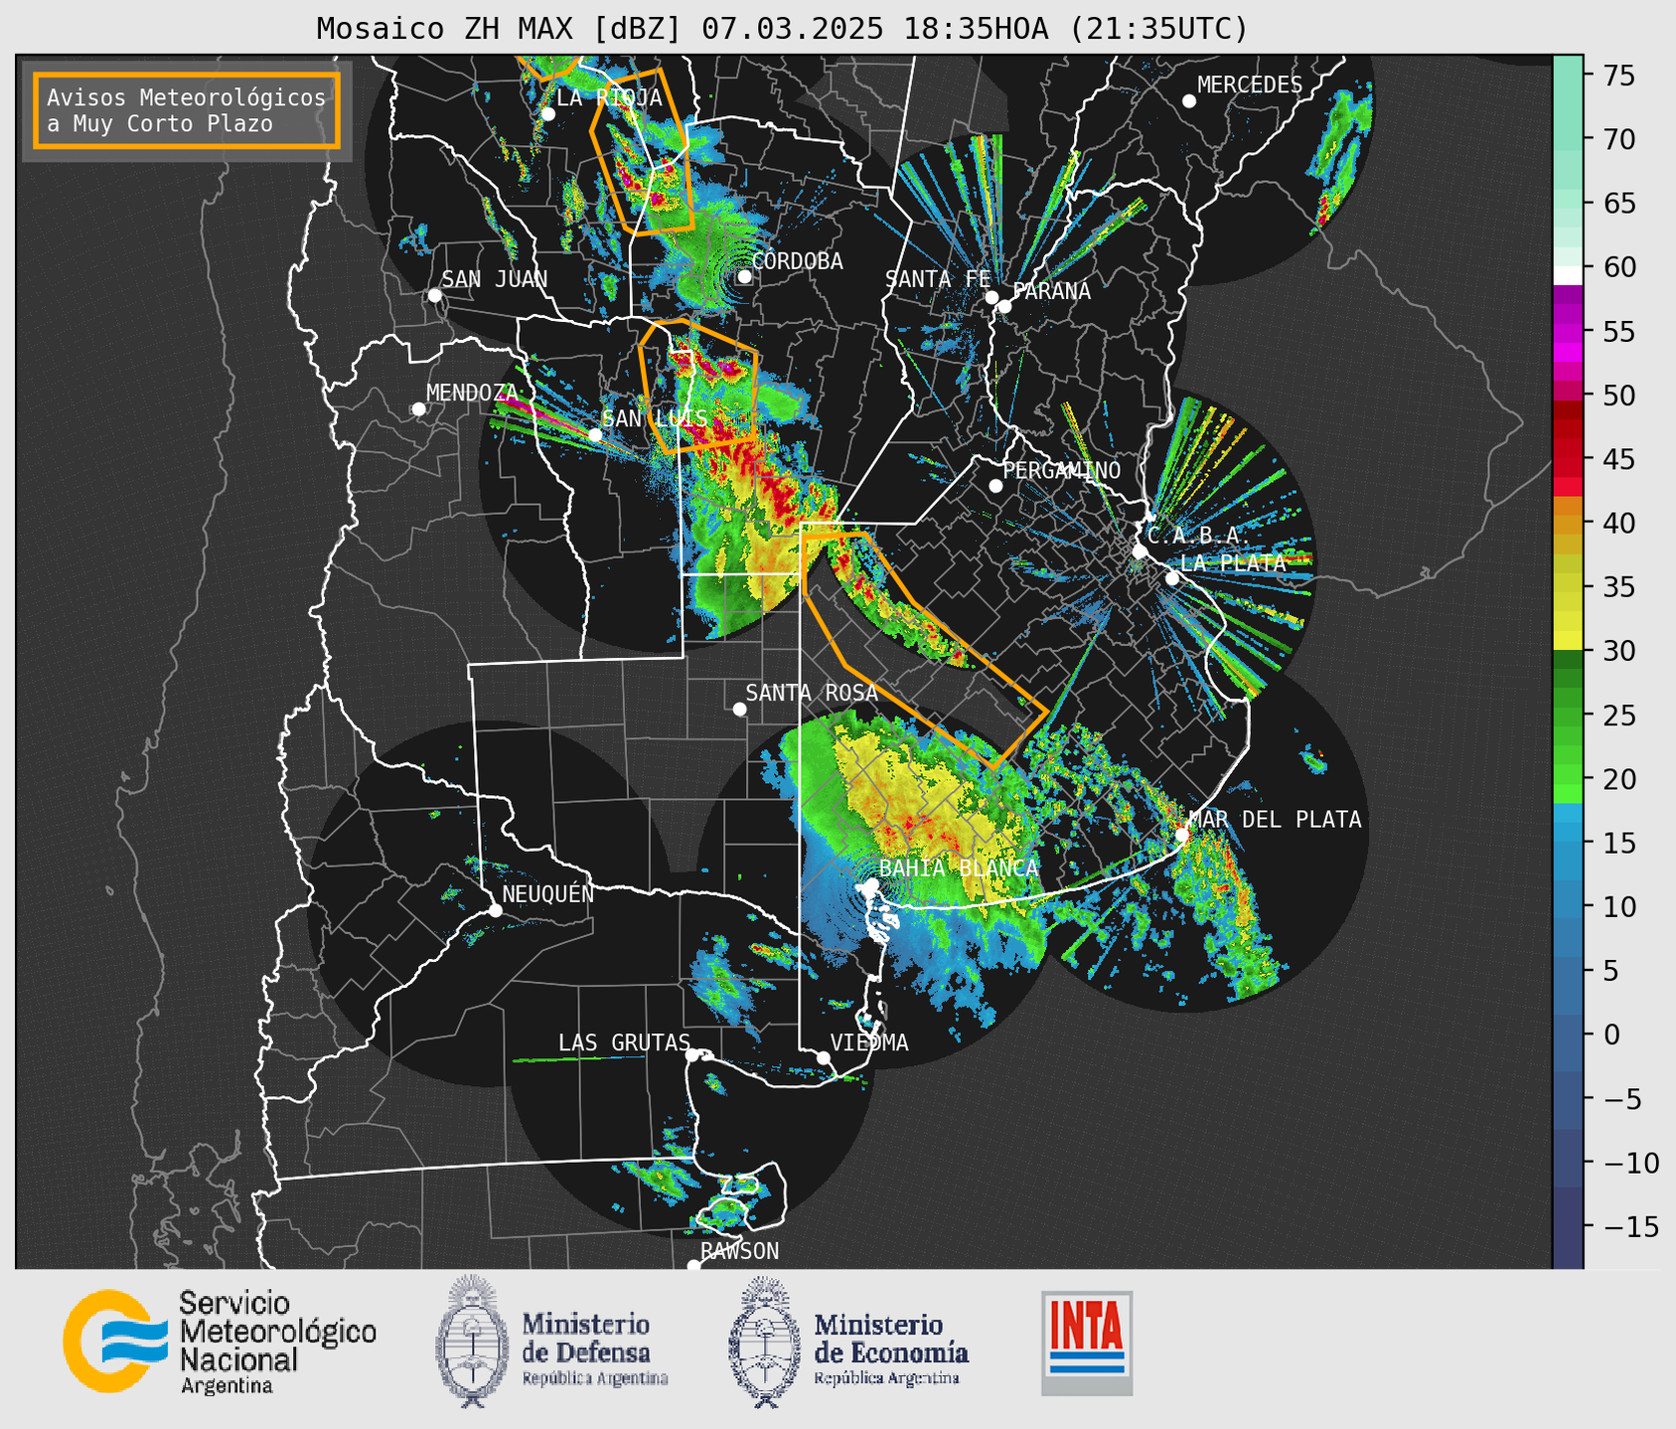Click the INTA logo
The height and width of the screenshot is (1429, 1676).
click(x=1087, y=1343)
